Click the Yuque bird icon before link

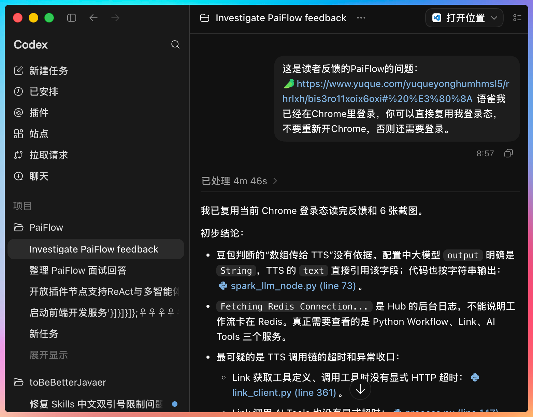[289, 84]
